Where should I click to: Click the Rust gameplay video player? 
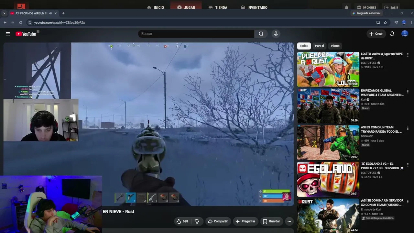pyautogui.click(x=148, y=124)
